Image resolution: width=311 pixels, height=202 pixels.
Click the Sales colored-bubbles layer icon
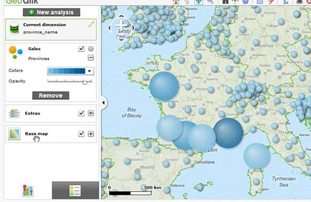(x=16, y=52)
